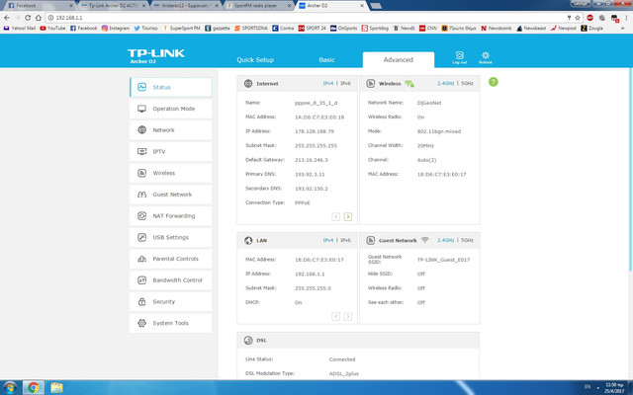
Task: Open a new browser tab
Action: pyautogui.click(x=376, y=6)
